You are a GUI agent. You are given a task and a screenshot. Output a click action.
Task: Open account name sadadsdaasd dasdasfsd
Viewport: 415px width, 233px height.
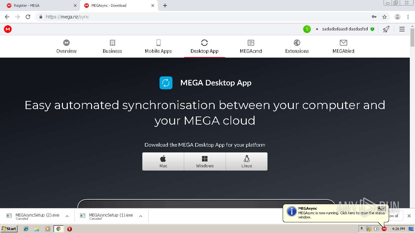pos(345,29)
